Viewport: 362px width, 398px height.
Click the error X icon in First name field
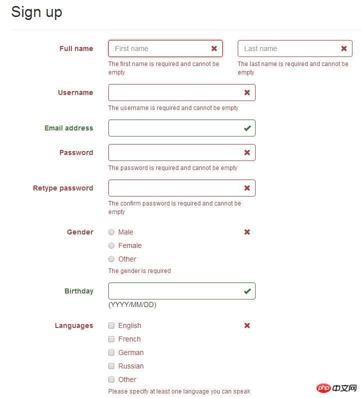[214, 48]
